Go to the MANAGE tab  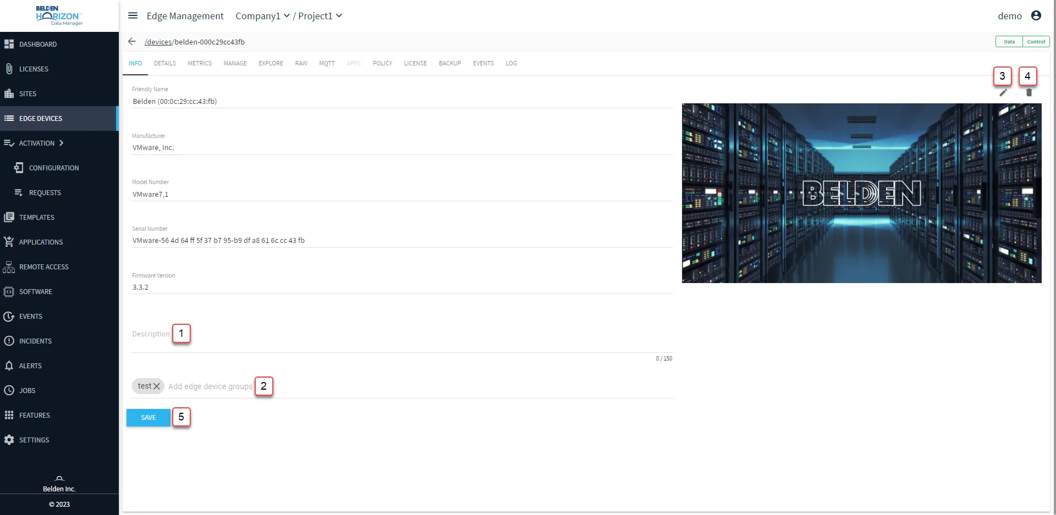point(235,63)
